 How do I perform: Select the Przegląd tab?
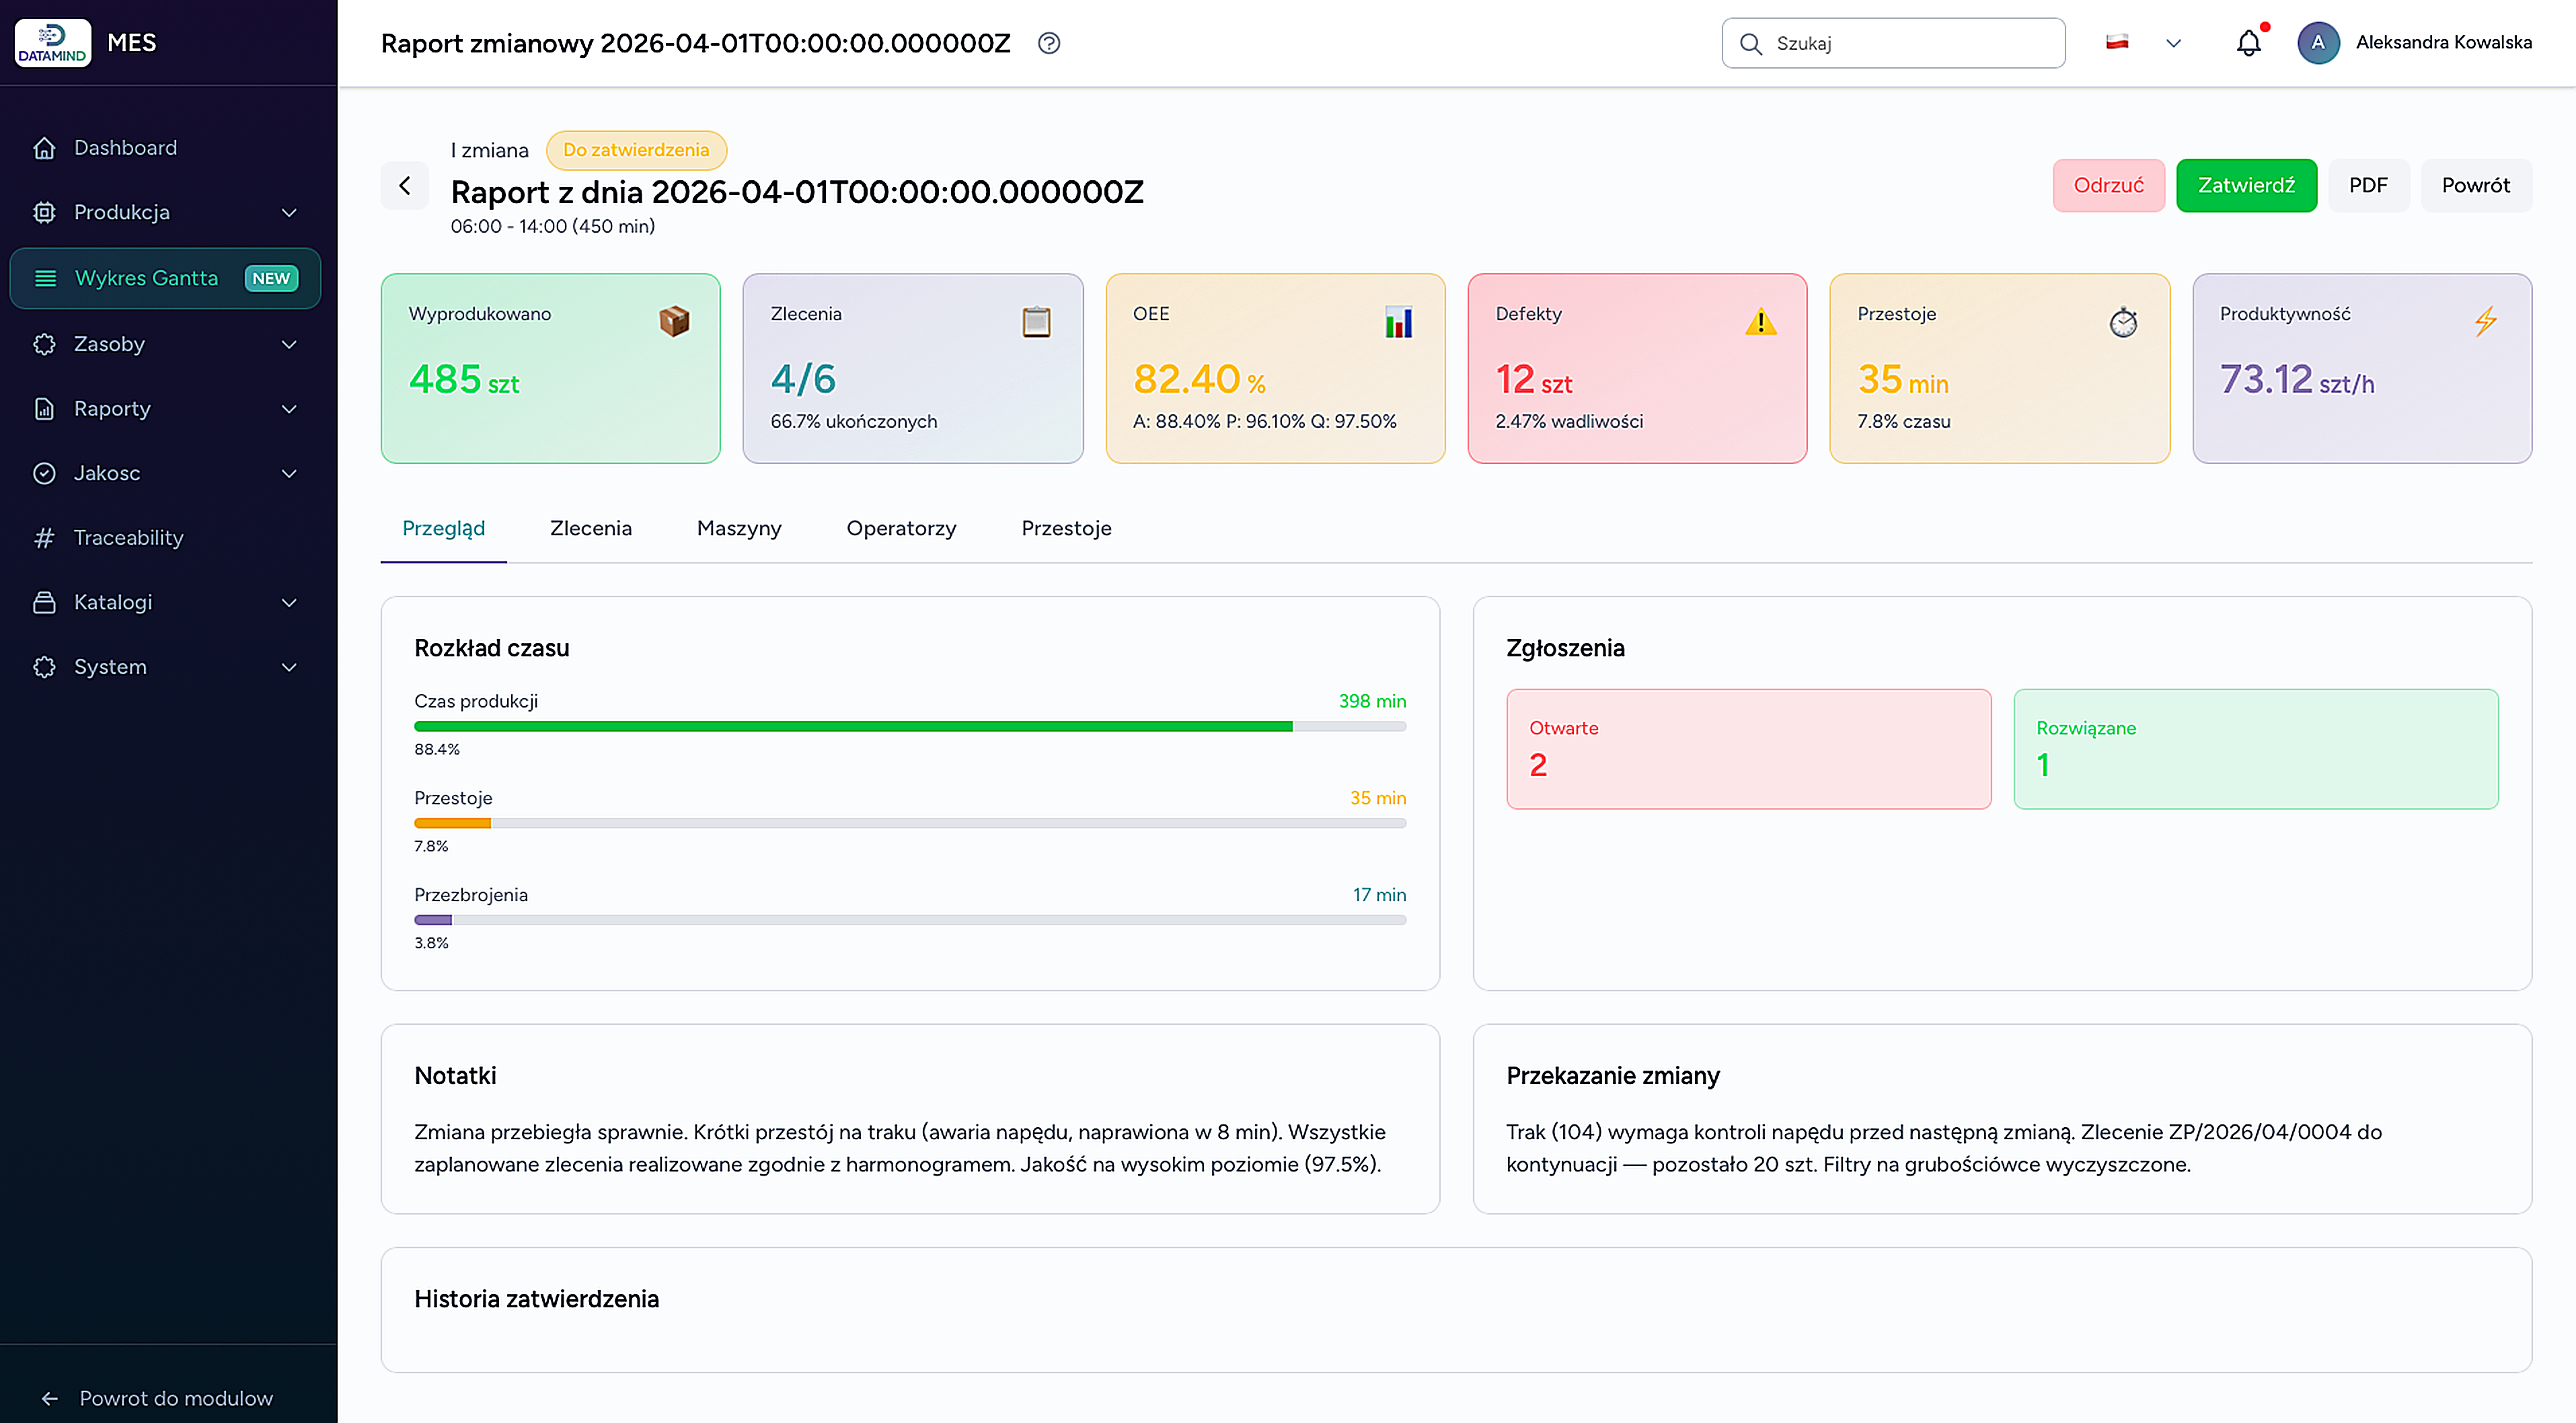443,529
